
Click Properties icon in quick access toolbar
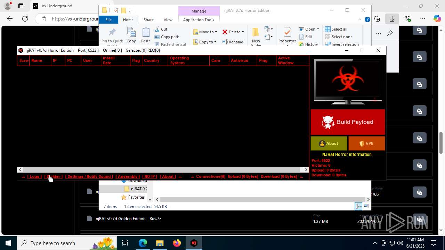click(115, 10)
